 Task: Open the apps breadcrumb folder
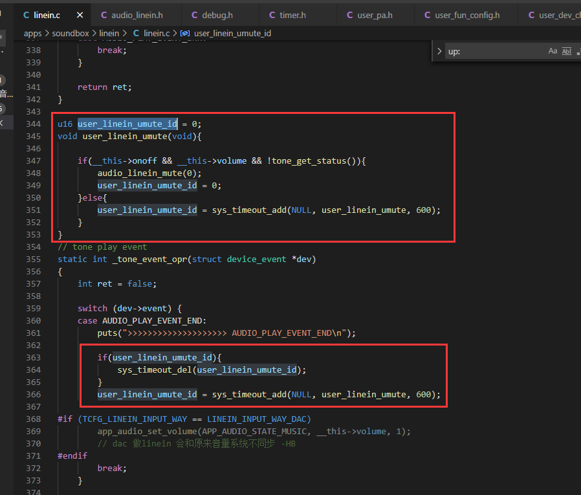coord(32,34)
